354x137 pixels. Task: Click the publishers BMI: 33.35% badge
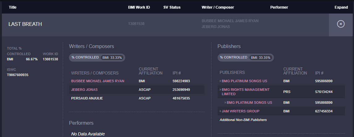click(261, 58)
